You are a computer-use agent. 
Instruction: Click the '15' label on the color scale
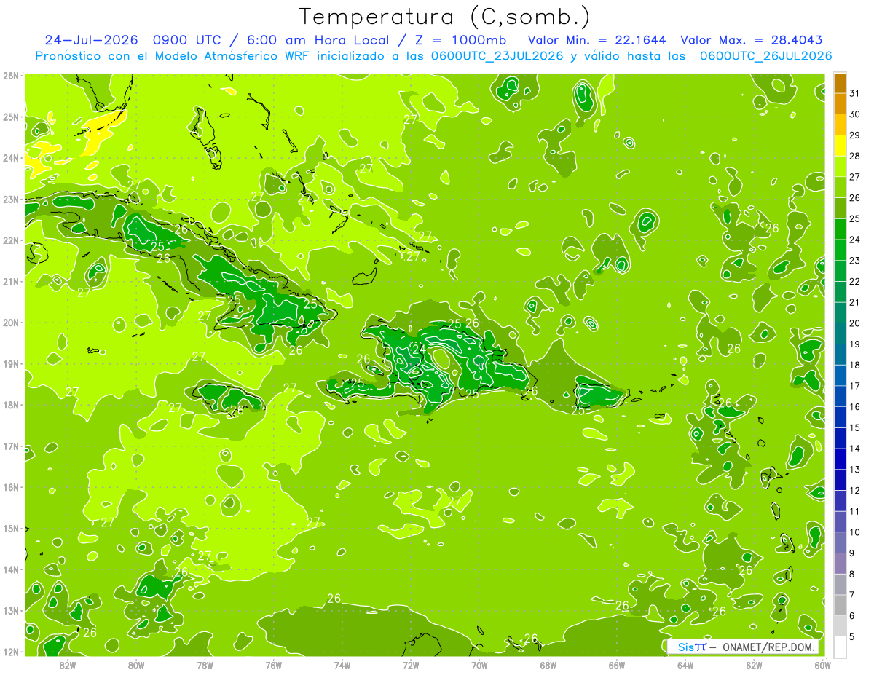click(855, 427)
